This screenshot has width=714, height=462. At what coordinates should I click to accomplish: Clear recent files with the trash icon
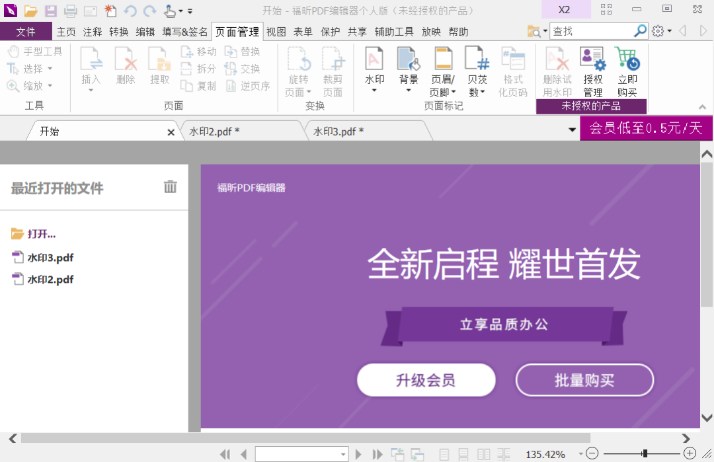click(171, 186)
